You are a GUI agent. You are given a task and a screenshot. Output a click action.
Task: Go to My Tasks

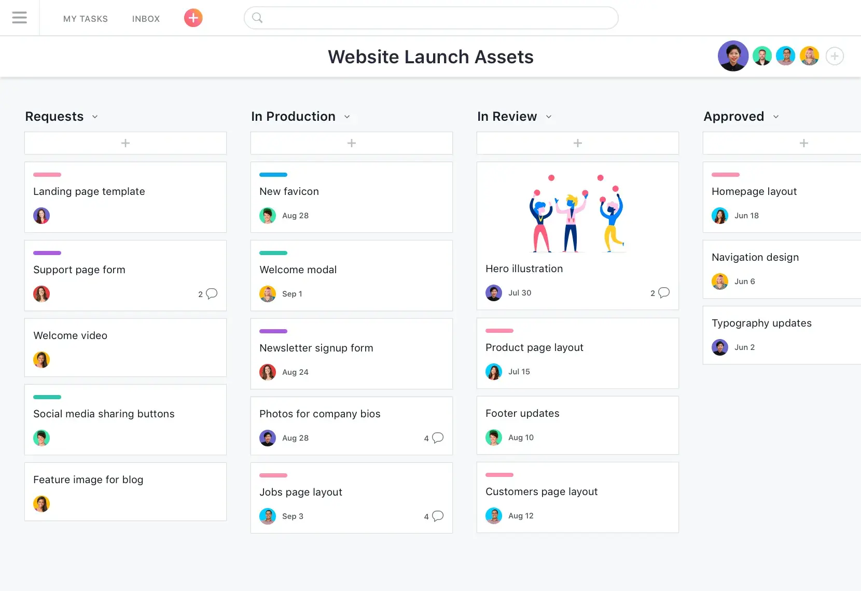86,19
